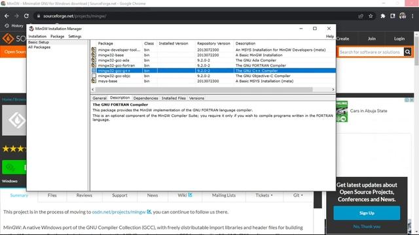Image resolution: width=419 pixels, height=235 pixels.
Task: Open the Settings menu
Action: [75, 37]
